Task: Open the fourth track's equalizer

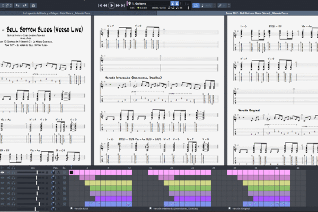Action: (x=64, y=188)
